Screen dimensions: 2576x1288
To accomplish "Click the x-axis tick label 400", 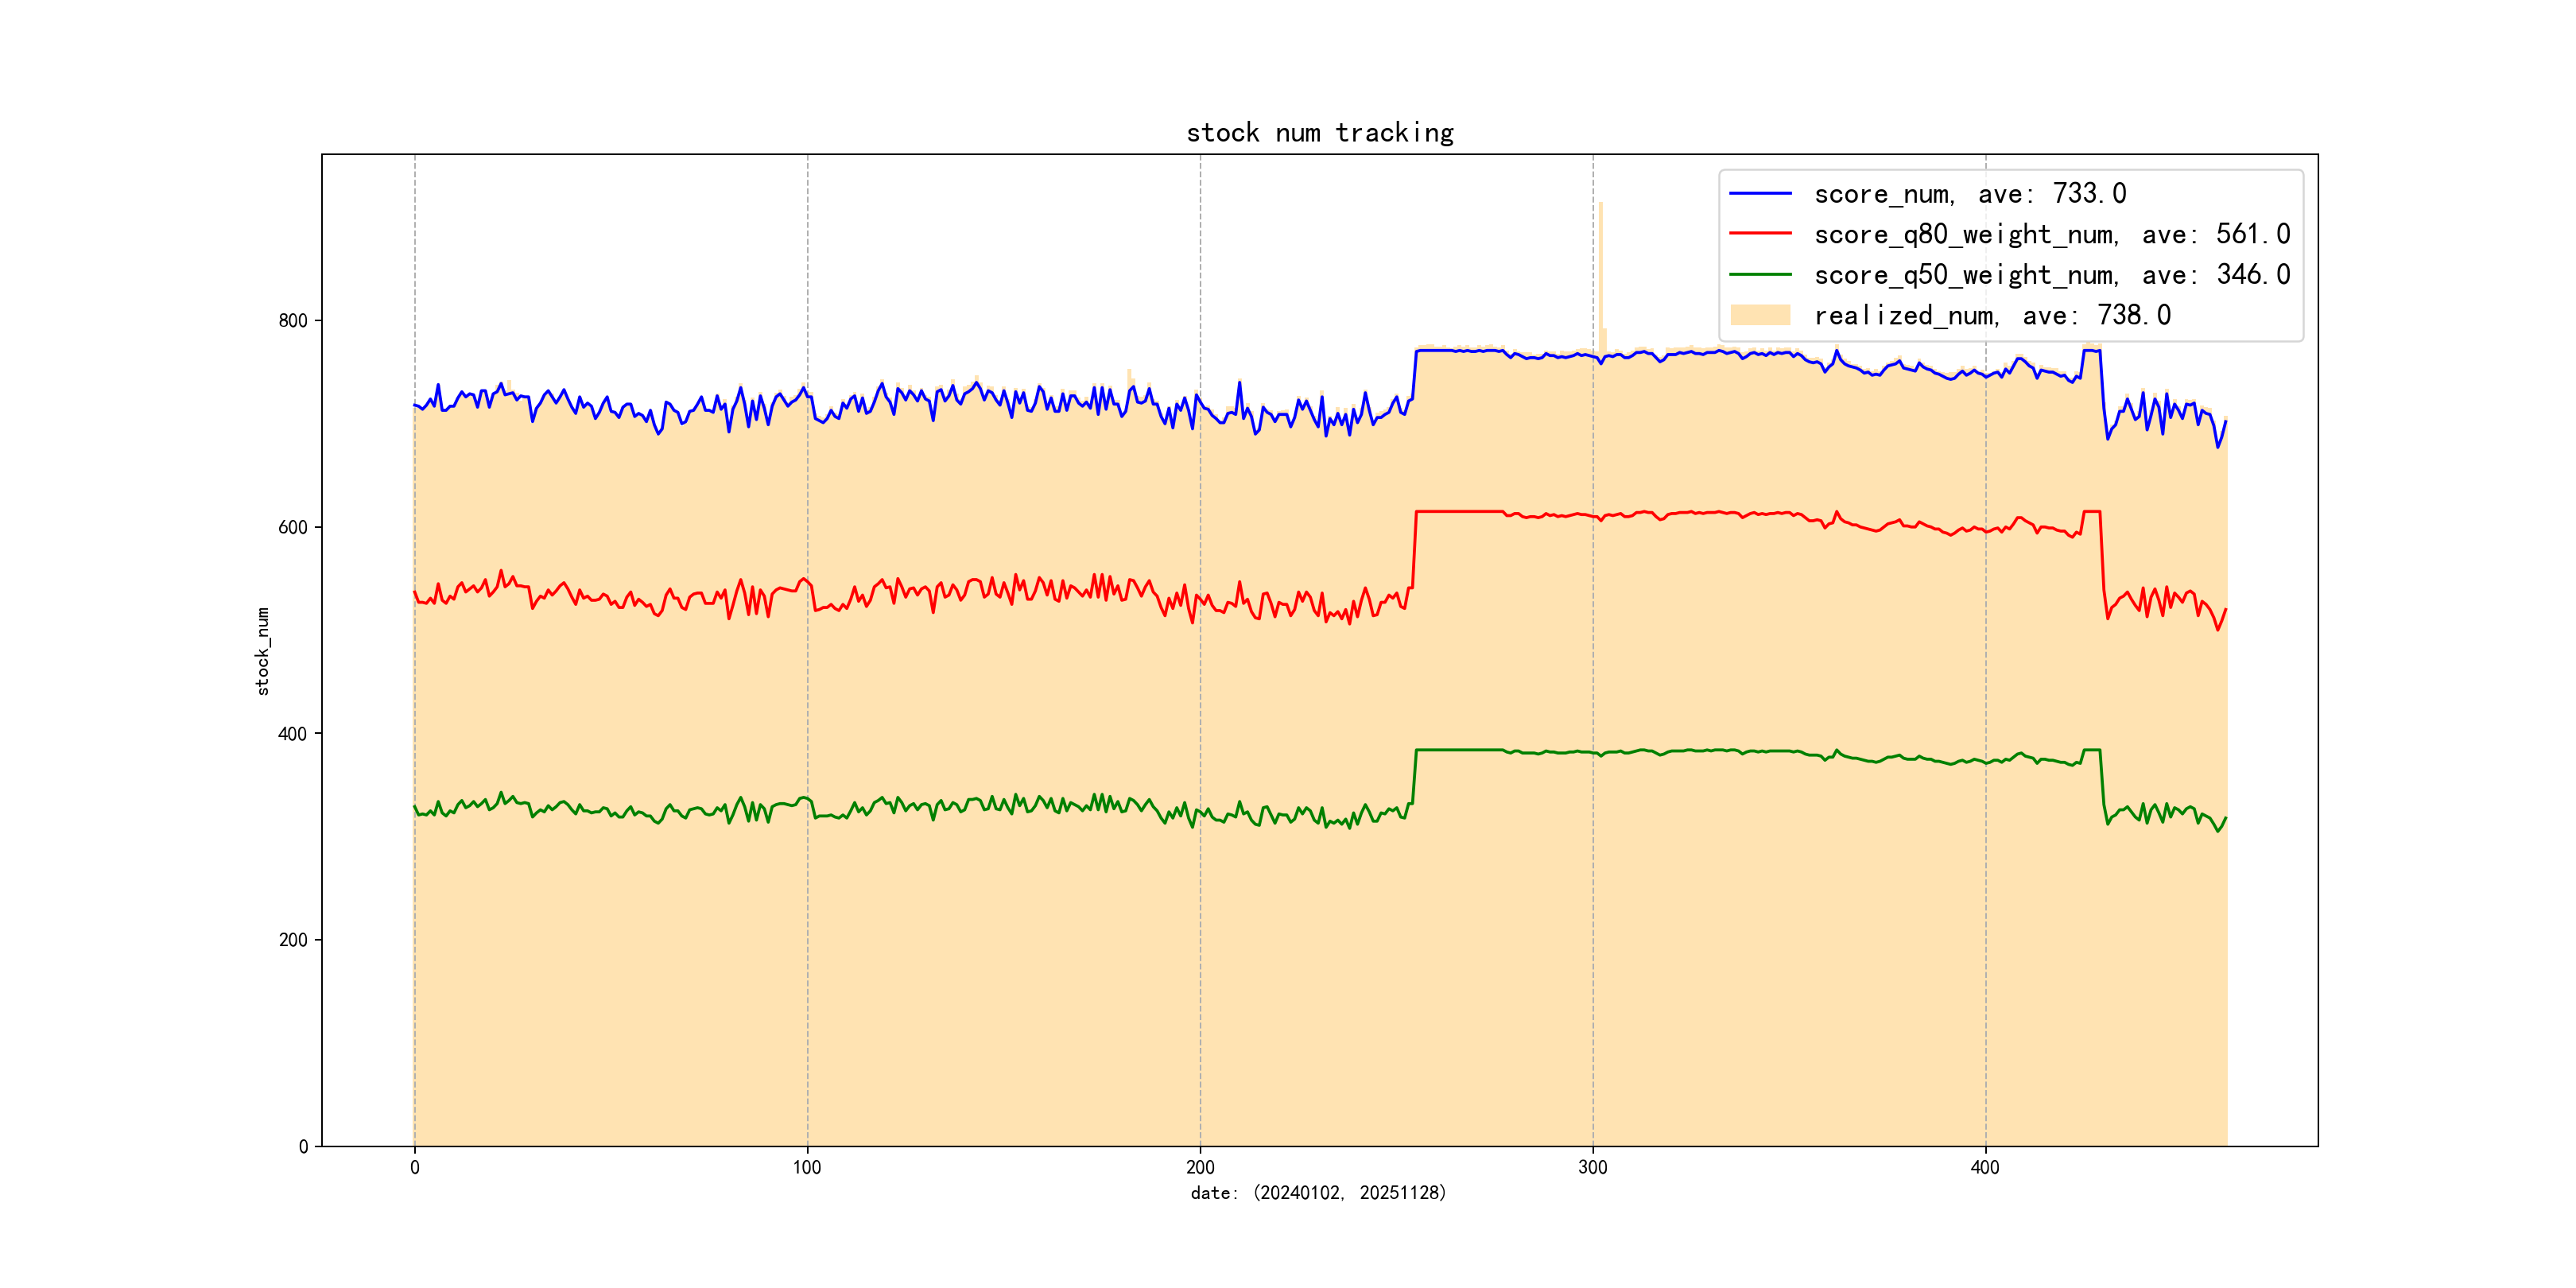I will (x=1985, y=1168).
